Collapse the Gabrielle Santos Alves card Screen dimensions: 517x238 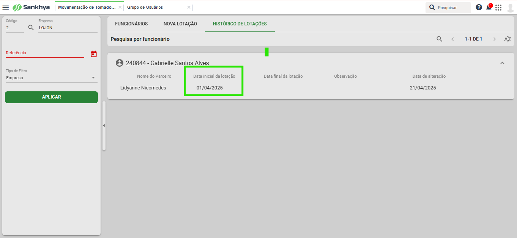point(502,63)
